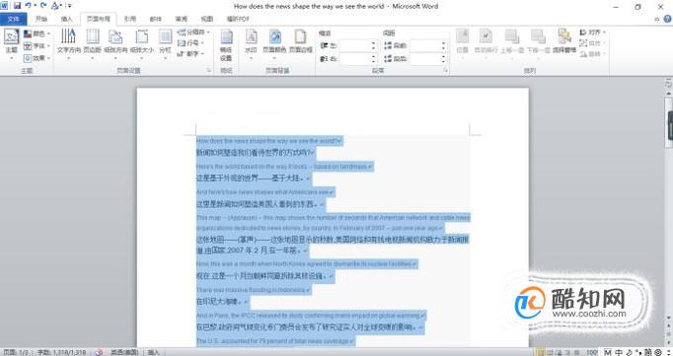
Task: Click the vertical scrollbar down arrow
Action: [668, 318]
